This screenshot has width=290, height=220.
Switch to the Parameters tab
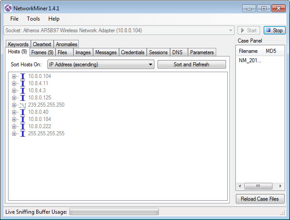coord(202,52)
